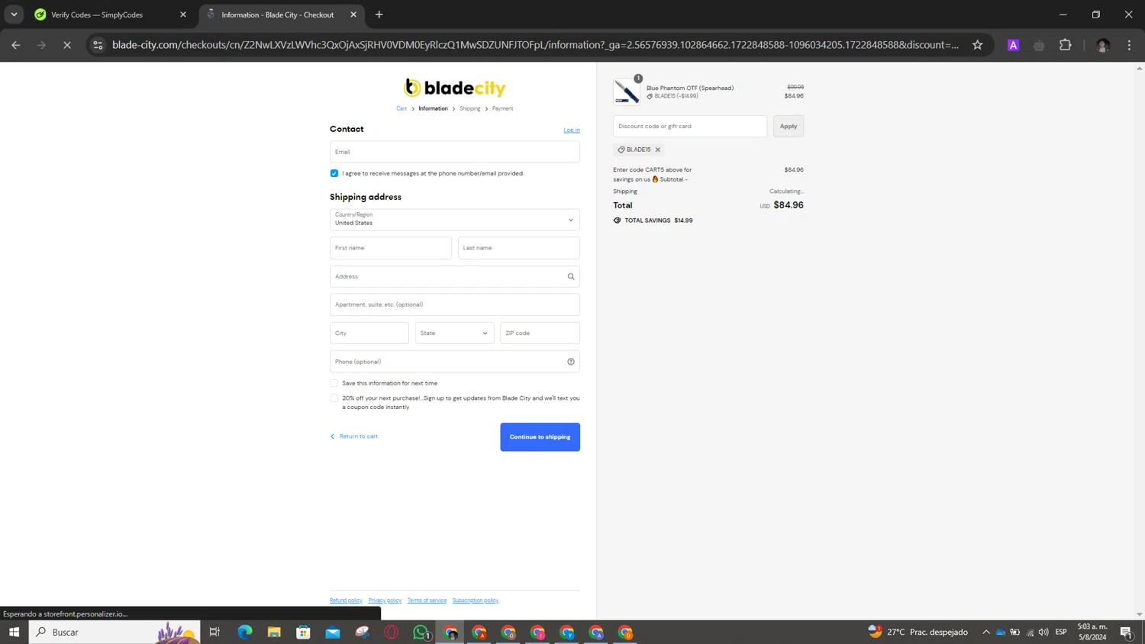Enable the 20% off next purchase checkbox
This screenshot has height=644, width=1145.
coord(334,398)
